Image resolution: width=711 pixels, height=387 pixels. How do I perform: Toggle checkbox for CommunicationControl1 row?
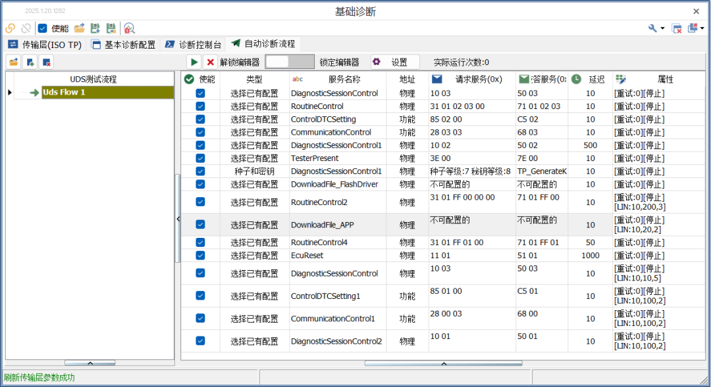(x=200, y=318)
